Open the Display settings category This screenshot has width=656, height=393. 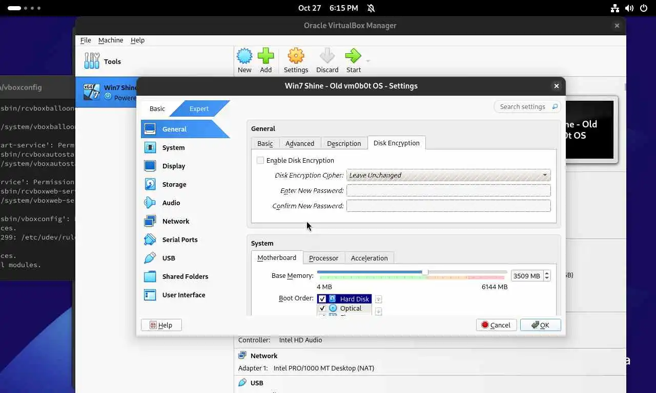click(x=186, y=166)
